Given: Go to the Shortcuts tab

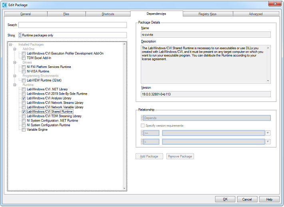Looking at the screenshot, I should (108, 14).
